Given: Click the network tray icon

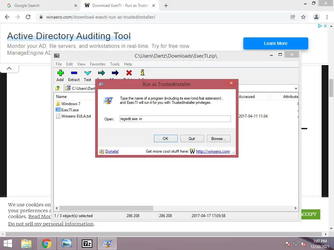Looking at the screenshot, I should click(x=296, y=244).
